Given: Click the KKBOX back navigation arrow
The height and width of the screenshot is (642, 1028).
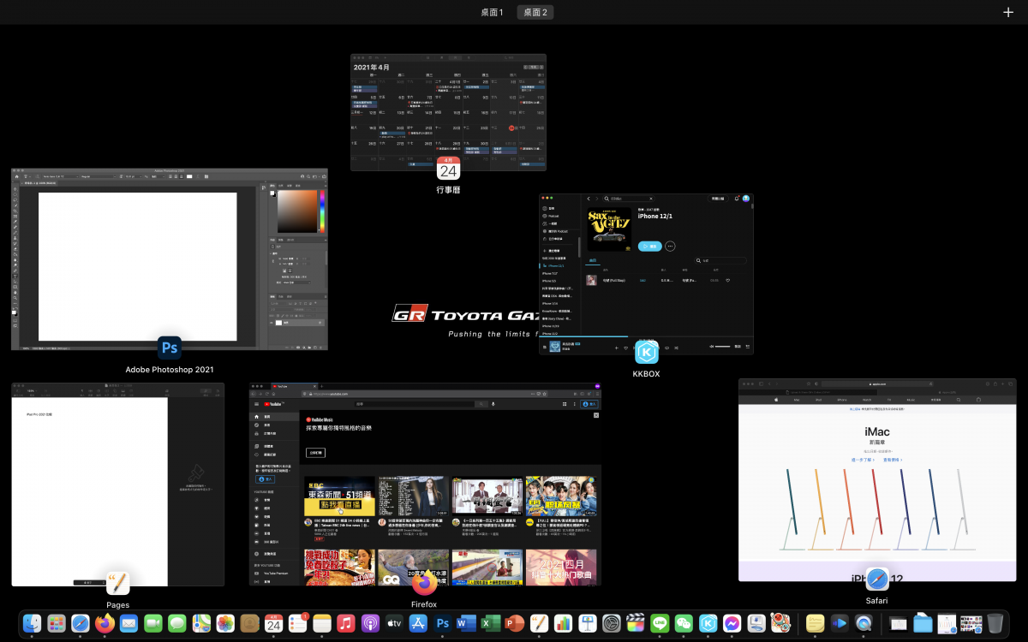Looking at the screenshot, I should coord(589,199).
